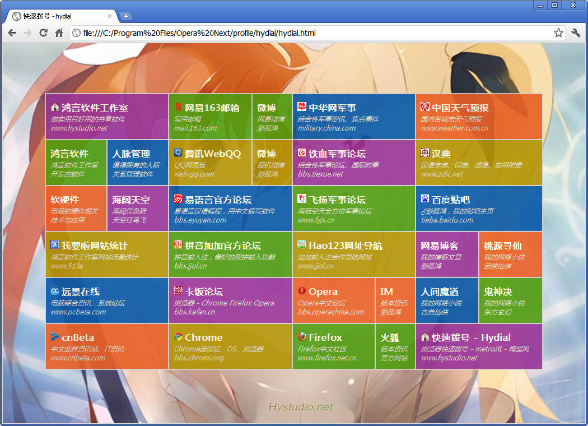This screenshot has height=426, width=588.
Task: Open the 桃源寻仙 tile
Action: (x=510, y=254)
